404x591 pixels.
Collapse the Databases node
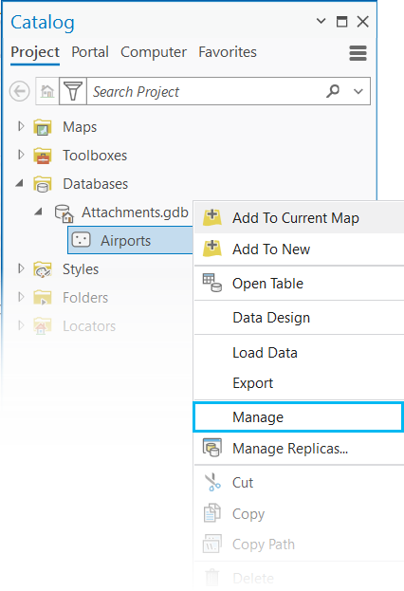tap(20, 183)
